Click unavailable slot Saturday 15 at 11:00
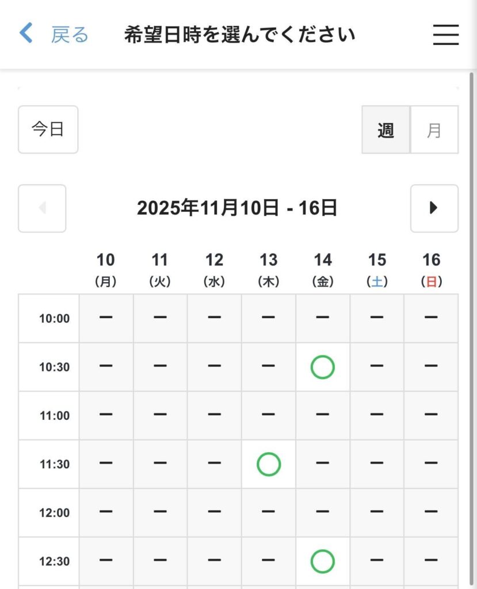The image size is (477, 589). pos(377,415)
